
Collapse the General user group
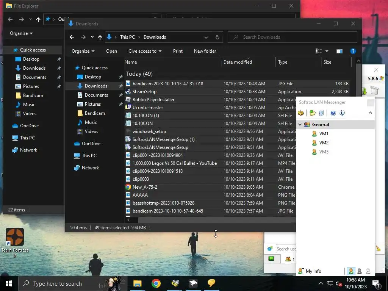[300, 124]
